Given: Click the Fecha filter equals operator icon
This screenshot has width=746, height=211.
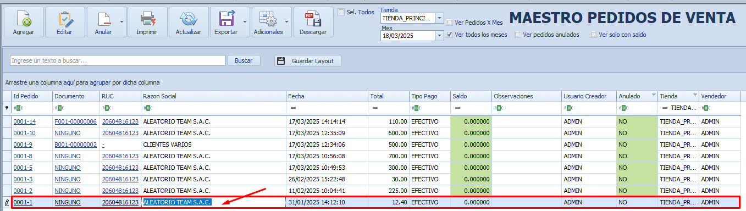Looking at the screenshot, I should point(294,108).
